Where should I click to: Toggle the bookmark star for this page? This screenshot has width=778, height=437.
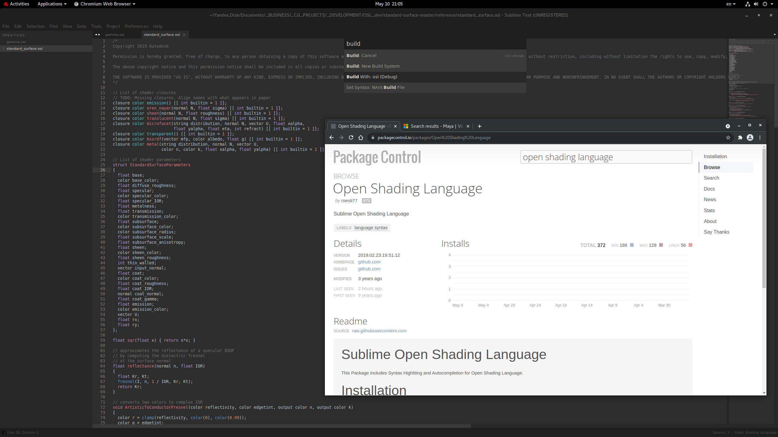(x=728, y=137)
